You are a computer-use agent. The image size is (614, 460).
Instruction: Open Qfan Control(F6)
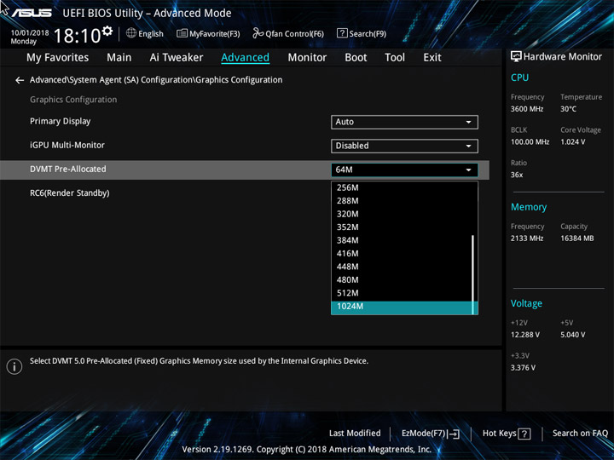(288, 33)
